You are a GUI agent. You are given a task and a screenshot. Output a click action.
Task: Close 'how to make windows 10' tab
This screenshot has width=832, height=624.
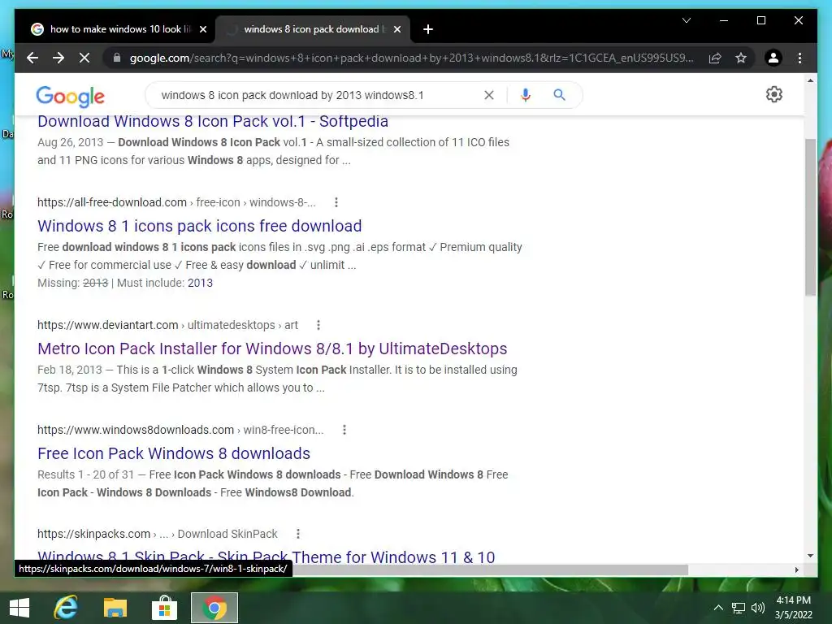click(202, 29)
